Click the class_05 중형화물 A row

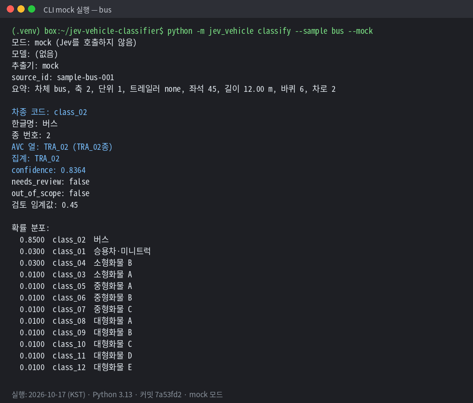click(76, 286)
